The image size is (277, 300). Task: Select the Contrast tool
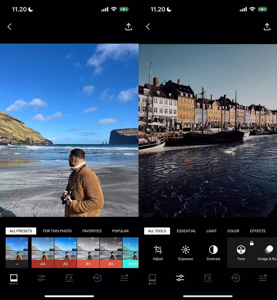213,253
